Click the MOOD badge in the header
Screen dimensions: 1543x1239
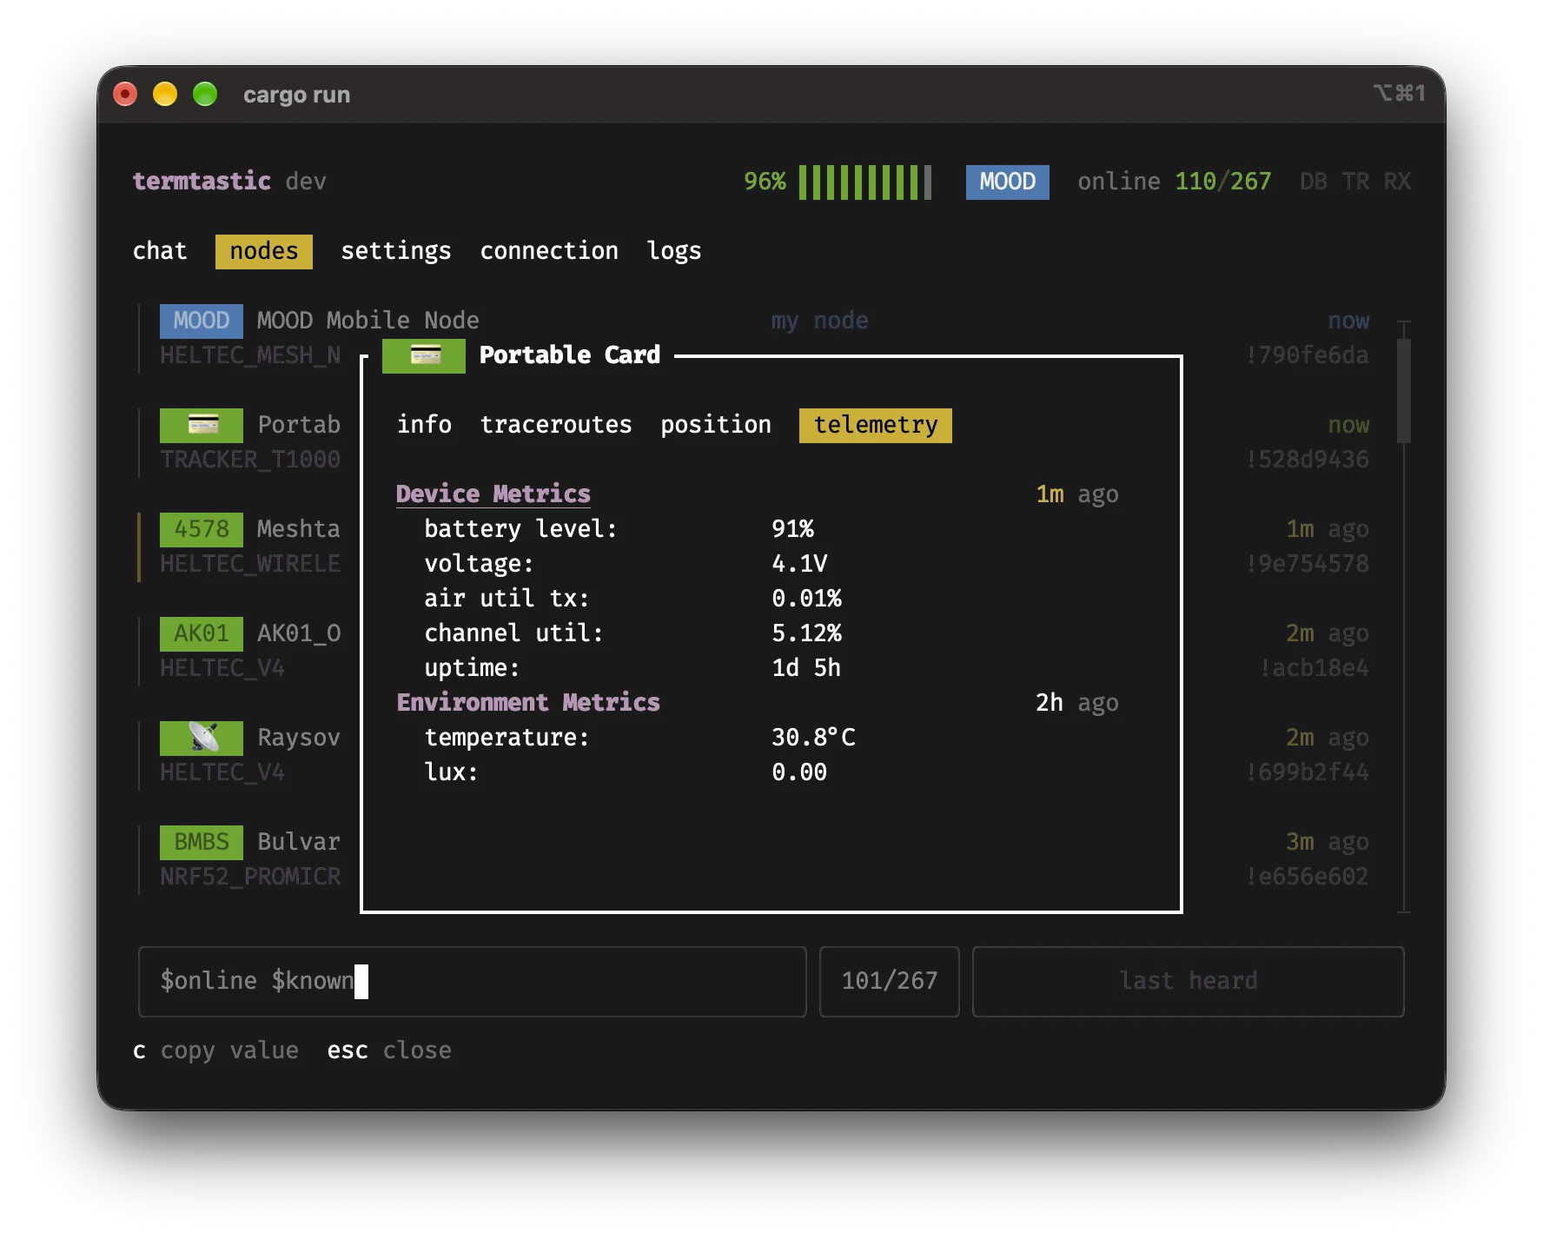click(1008, 182)
